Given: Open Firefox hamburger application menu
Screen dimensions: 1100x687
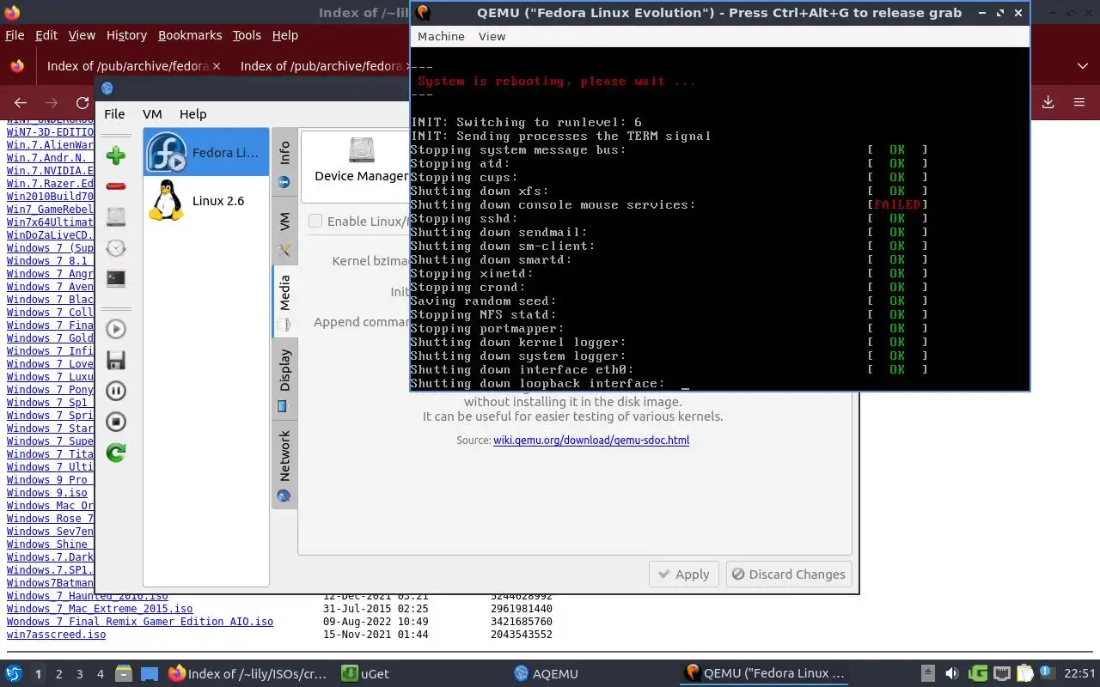Looking at the screenshot, I should click(1079, 102).
